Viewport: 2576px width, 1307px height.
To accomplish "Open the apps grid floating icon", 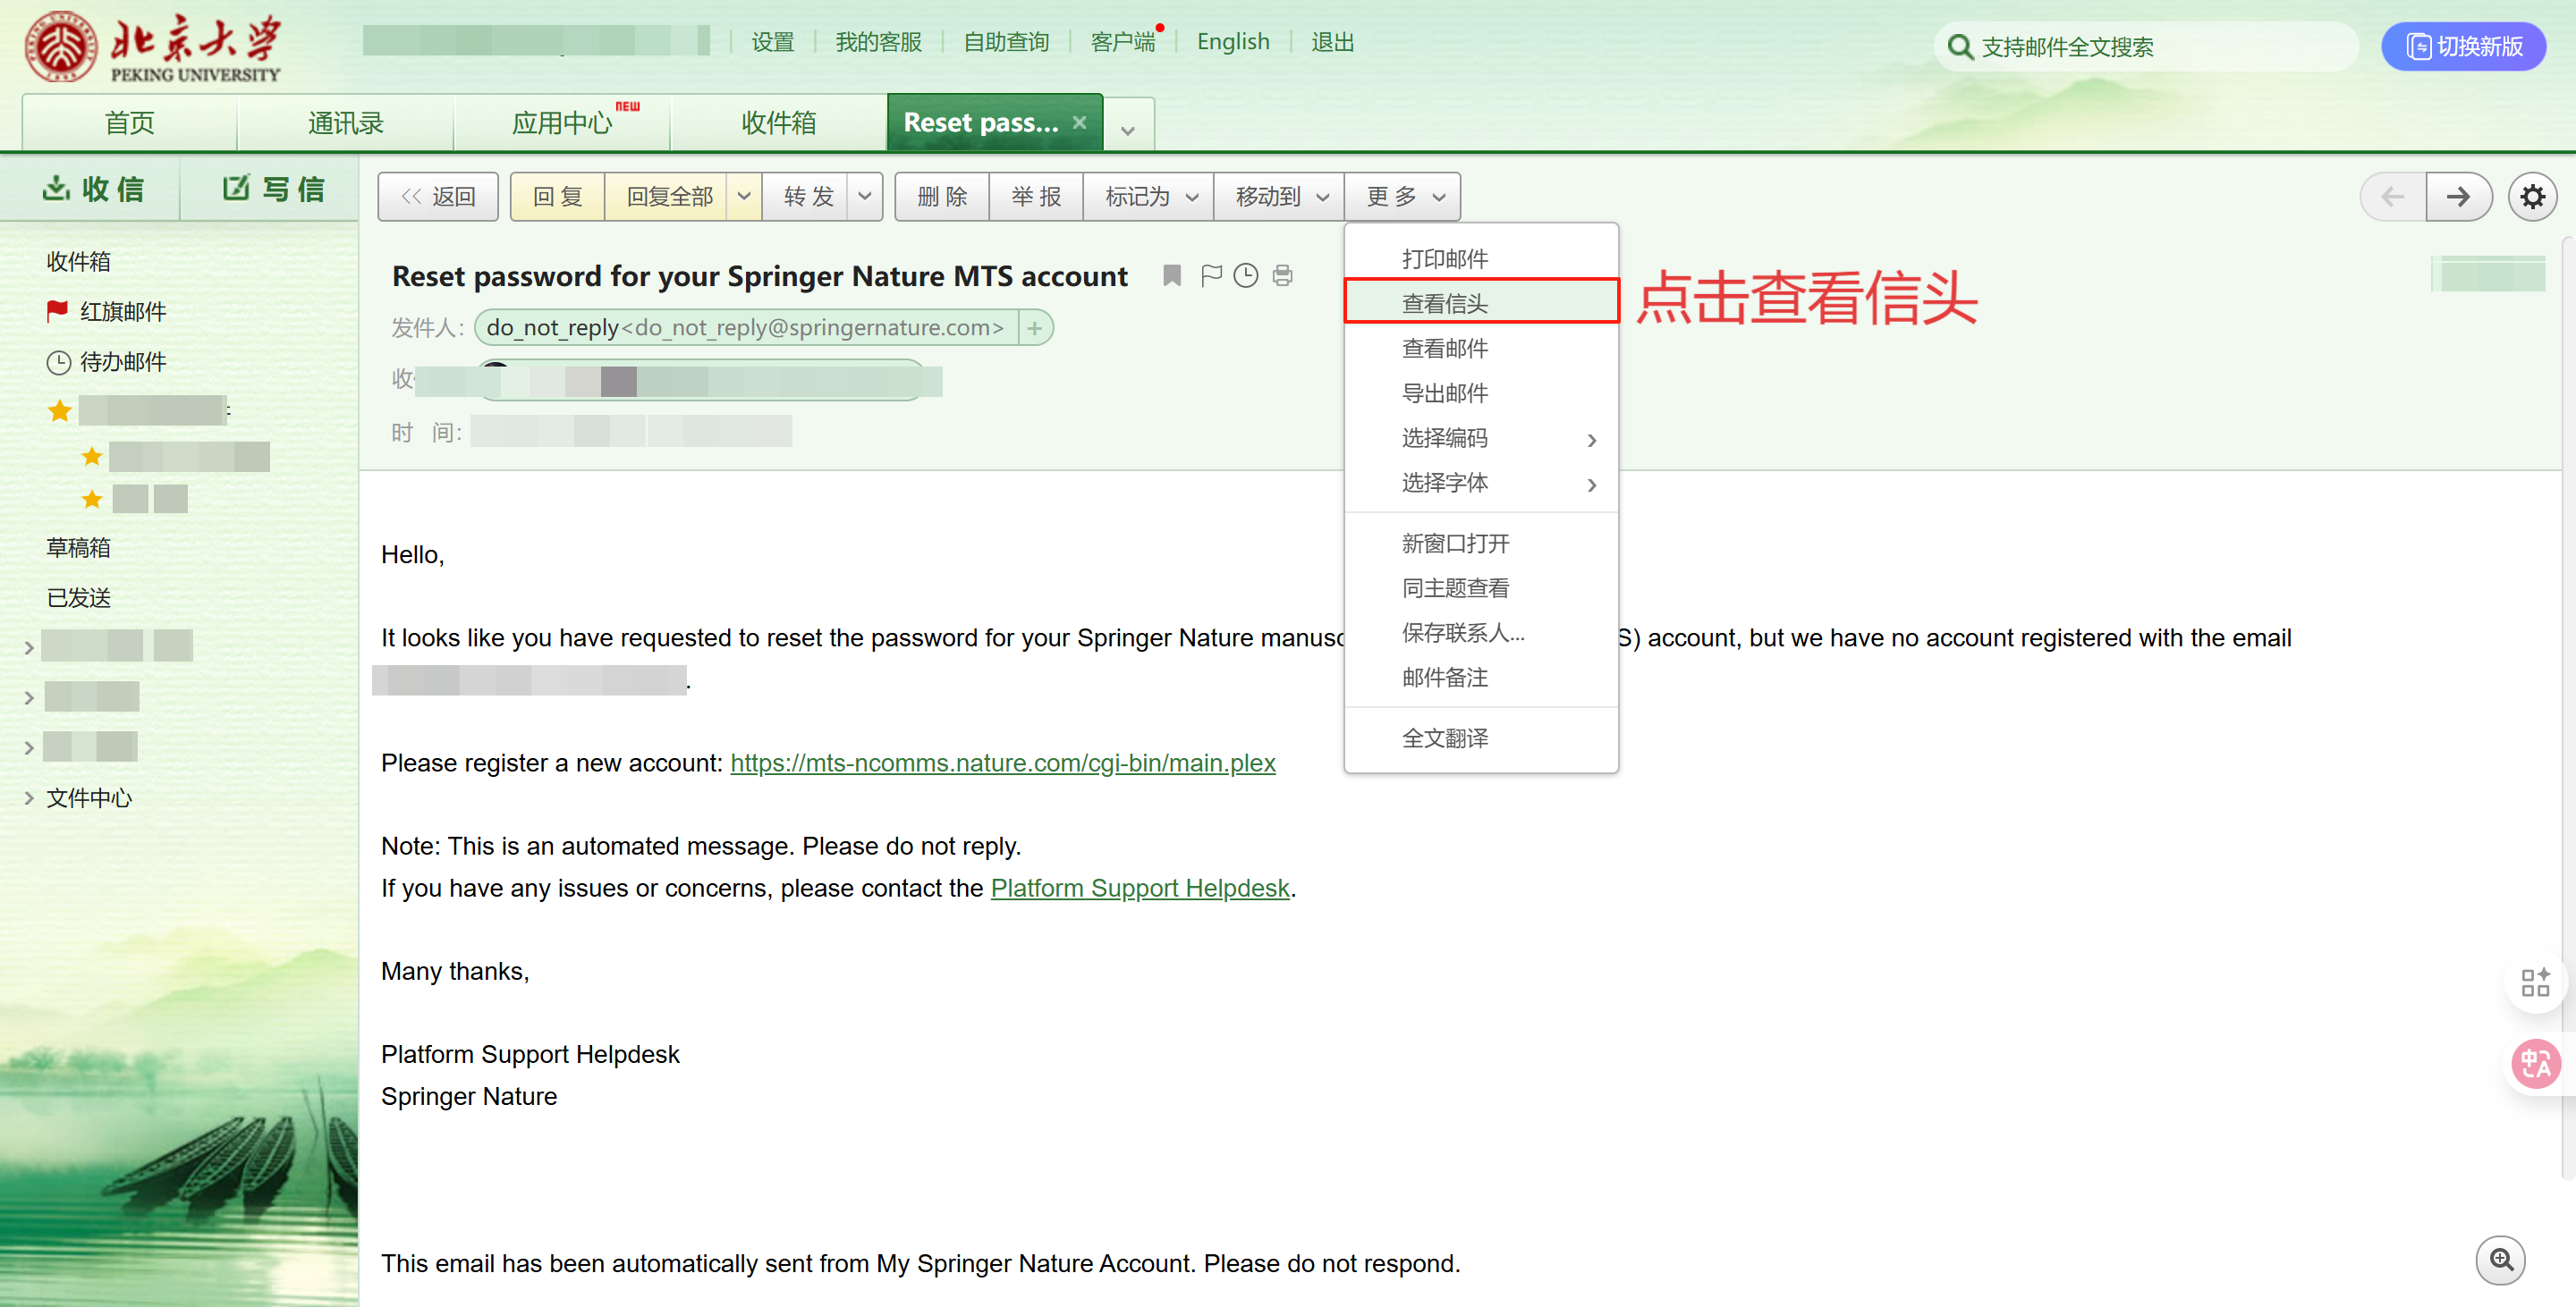I will [x=2536, y=983].
